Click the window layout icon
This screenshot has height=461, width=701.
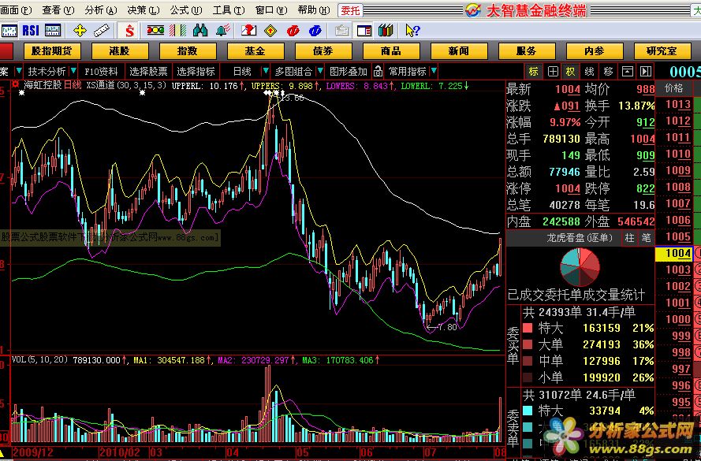[364, 31]
